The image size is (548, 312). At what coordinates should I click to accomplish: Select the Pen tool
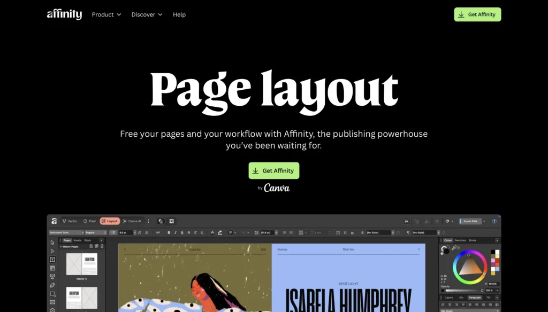(x=52, y=285)
